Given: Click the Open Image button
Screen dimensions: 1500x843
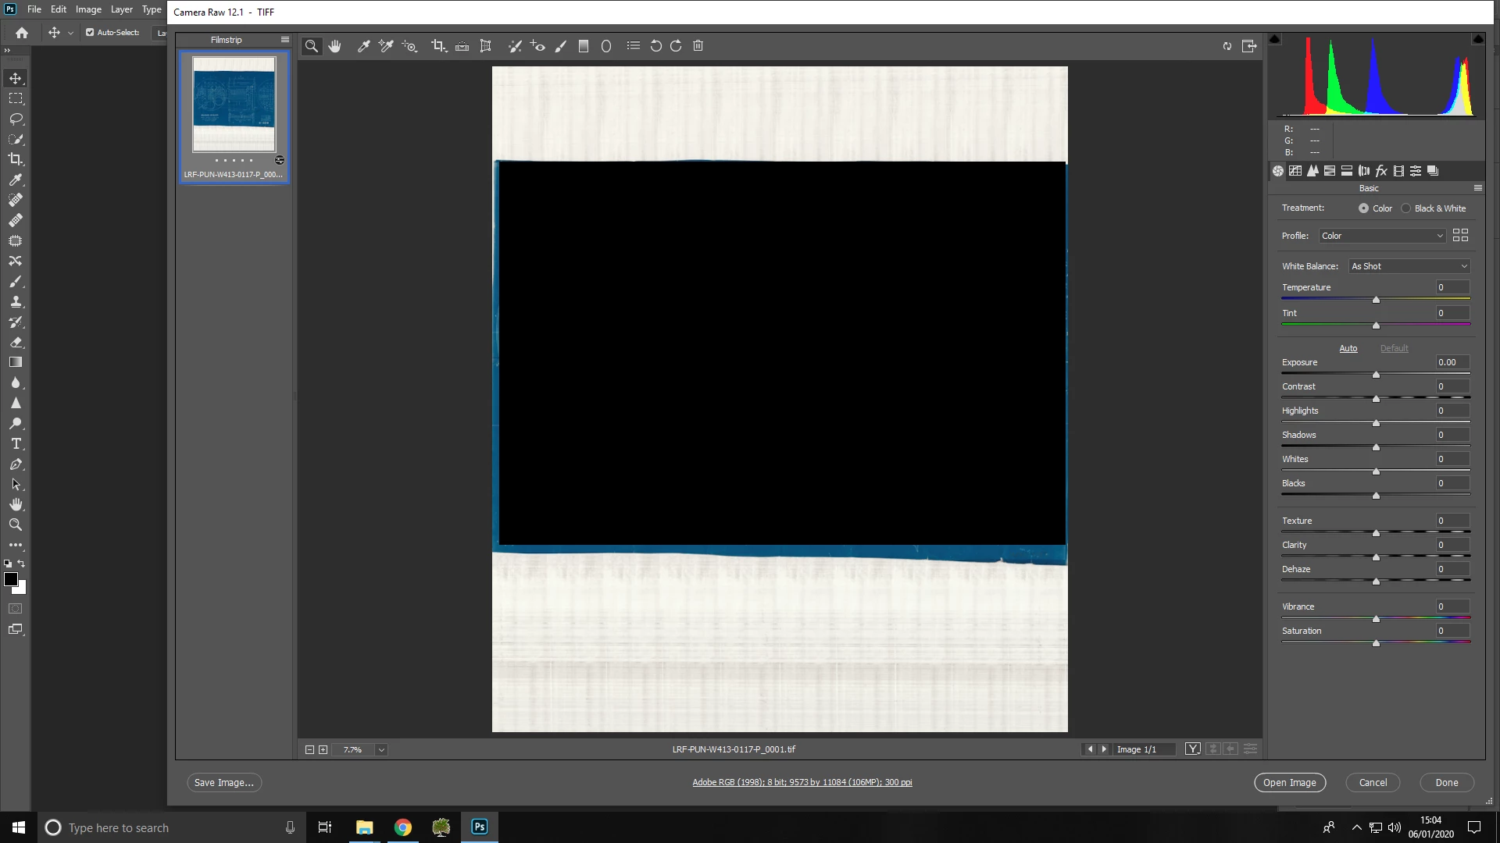Looking at the screenshot, I should click(x=1289, y=782).
